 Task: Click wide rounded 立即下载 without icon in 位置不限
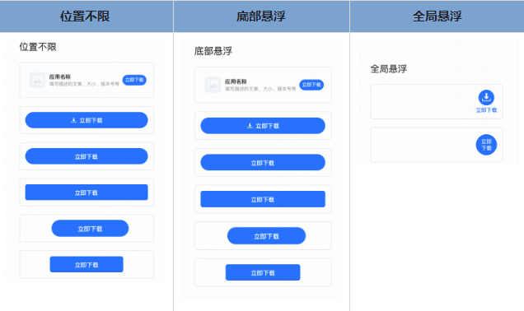pyautogui.click(x=87, y=156)
